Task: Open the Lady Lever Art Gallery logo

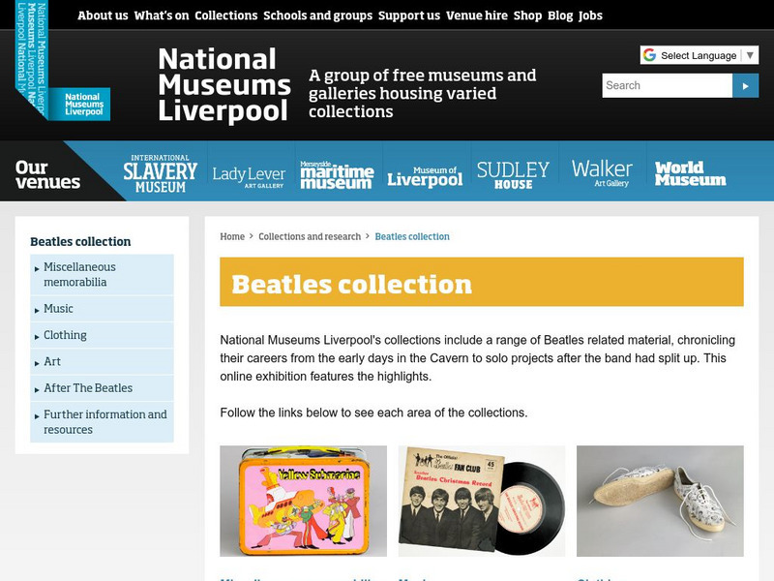Action: coord(249,177)
